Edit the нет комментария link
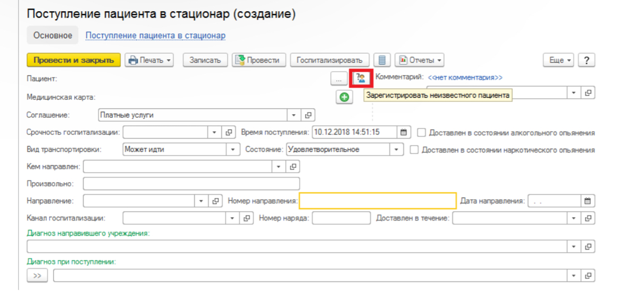Screen dimensions: 627x293 (x=465, y=77)
